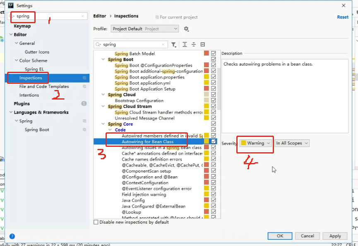Click the Apply button
The width and height of the screenshot is (358, 246).
pos(335,236)
